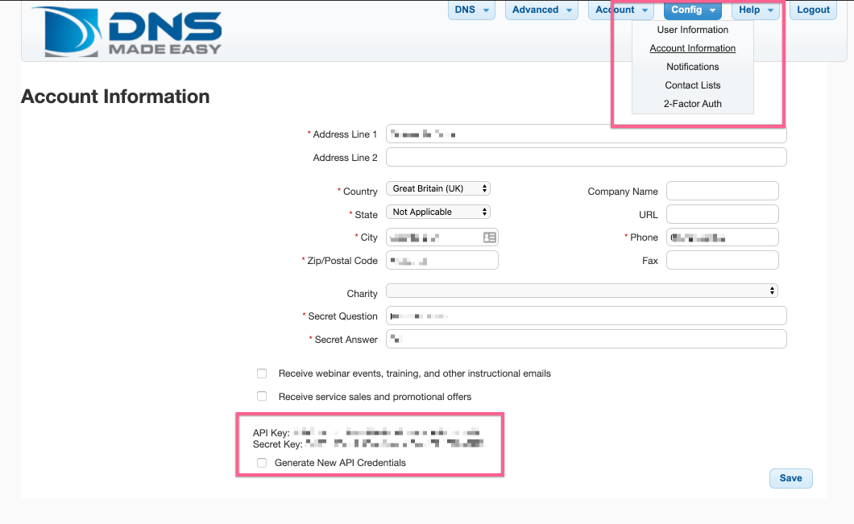Click the API Key label text
Image resolution: width=854 pixels, height=524 pixels.
coord(272,432)
